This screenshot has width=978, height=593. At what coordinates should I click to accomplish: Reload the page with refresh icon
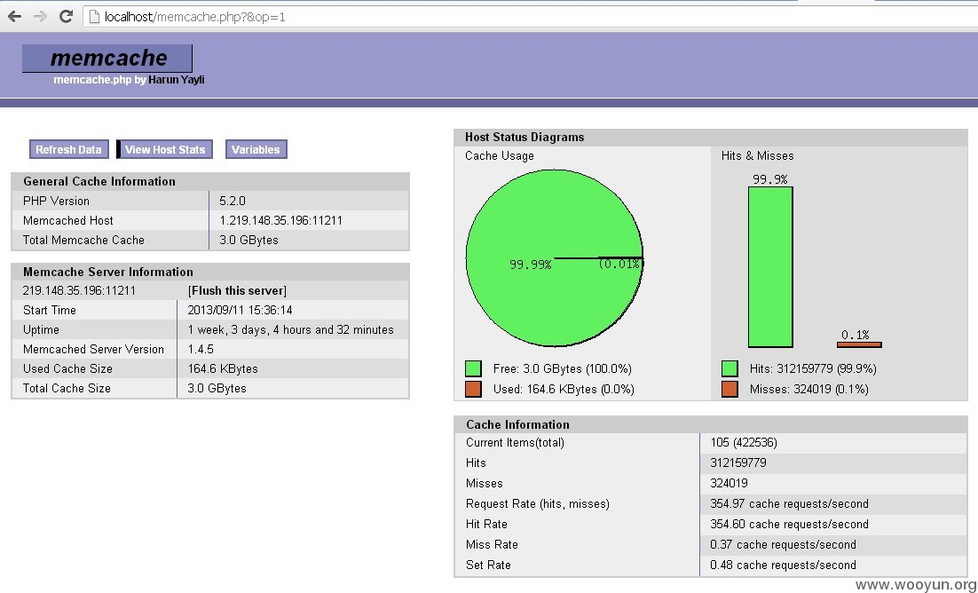(66, 17)
